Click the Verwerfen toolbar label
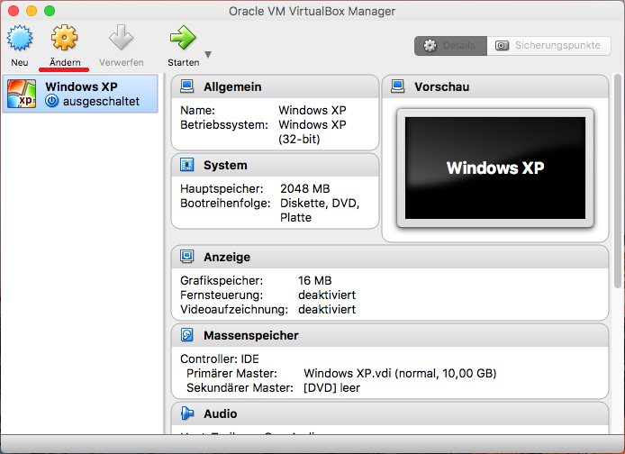 122,62
